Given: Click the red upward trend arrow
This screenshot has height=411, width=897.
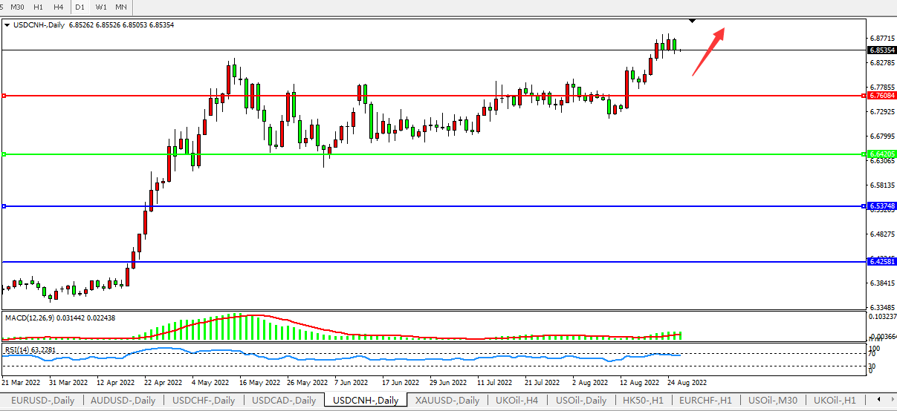Looking at the screenshot, I should click(708, 51).
